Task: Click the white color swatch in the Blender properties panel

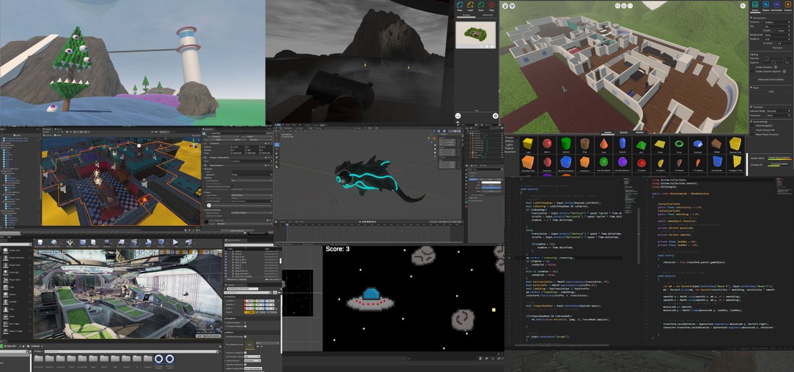Action: [x=491, y=183]
